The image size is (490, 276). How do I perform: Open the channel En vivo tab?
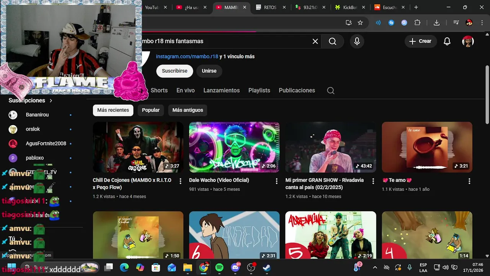click(x=185, y=90)
